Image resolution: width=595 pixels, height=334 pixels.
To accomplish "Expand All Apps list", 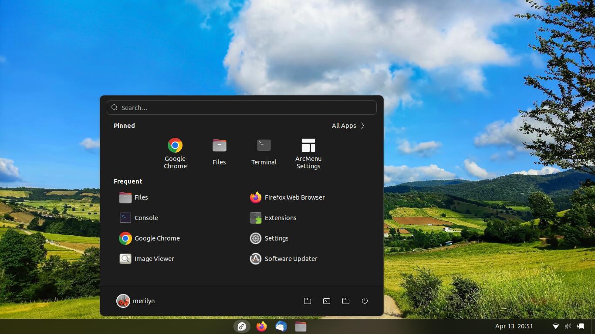I will tap(348, 126).
